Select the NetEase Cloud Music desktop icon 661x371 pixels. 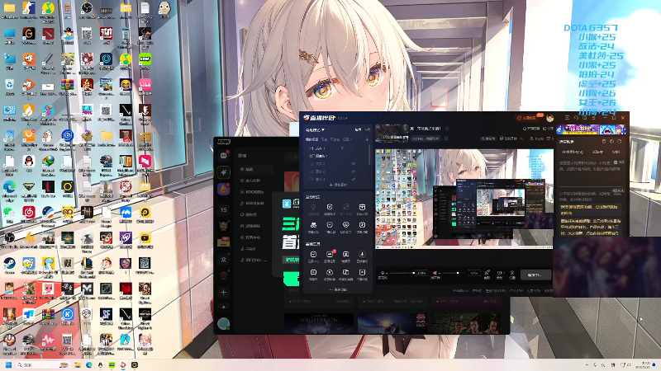[x=29, y=214]
